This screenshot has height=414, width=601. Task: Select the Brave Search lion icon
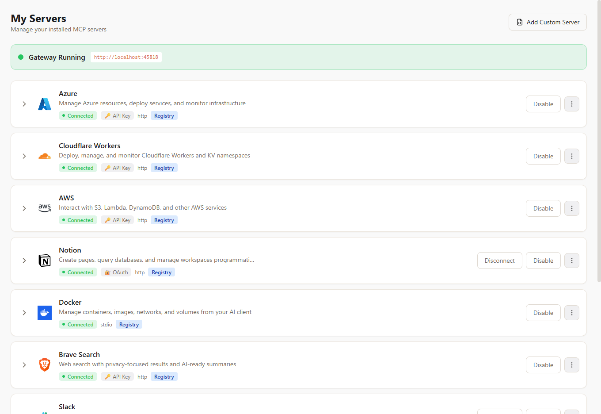[x=45, y=365]
